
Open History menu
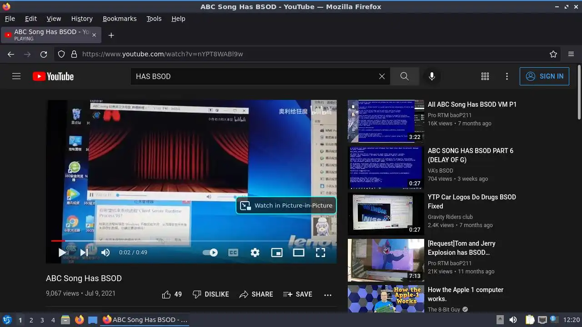[82, 19]
